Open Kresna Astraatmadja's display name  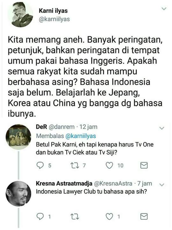coord(64,183)
